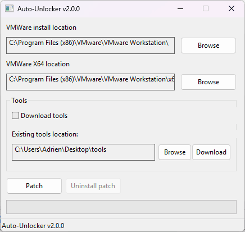Maximize the Auto-Unlocker window
The image size is (245, 232).
pyautogui.click(x=206, y=8)
